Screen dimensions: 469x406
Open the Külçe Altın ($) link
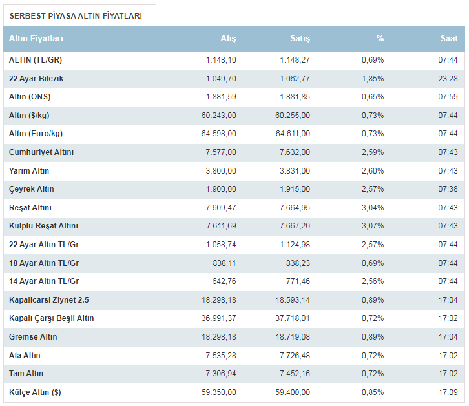pos(35,392)
